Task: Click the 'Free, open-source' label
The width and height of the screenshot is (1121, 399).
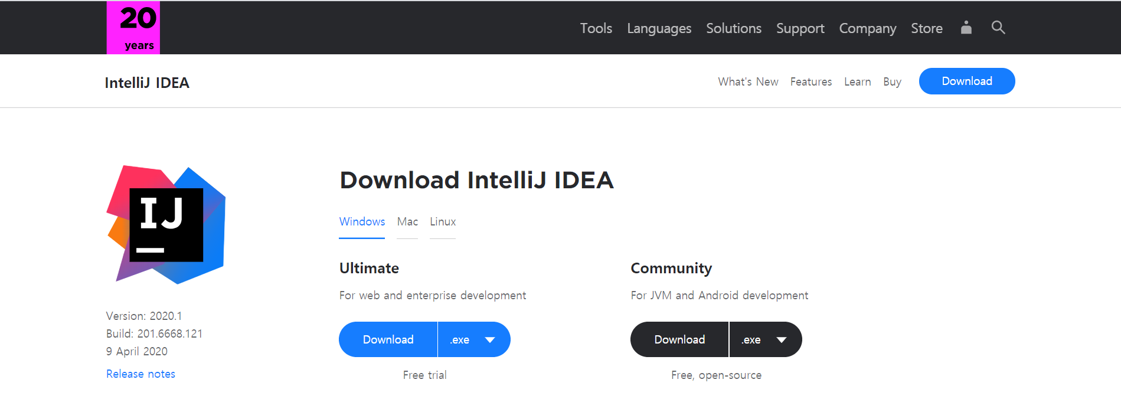Action: click(716, 375)
